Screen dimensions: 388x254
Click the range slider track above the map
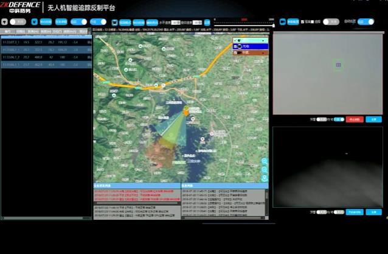244,25
